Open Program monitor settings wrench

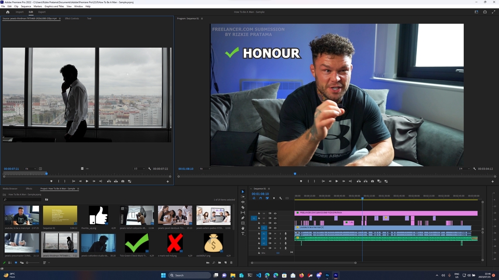coord(474,169)
